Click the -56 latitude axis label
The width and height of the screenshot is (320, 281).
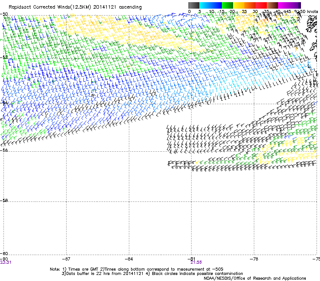coord(4,150)
